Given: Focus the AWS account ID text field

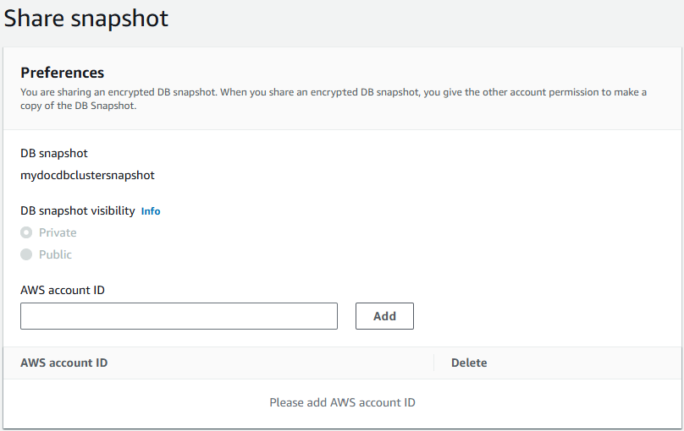Looking at the screenshot, I should click(x=179, y=316).
